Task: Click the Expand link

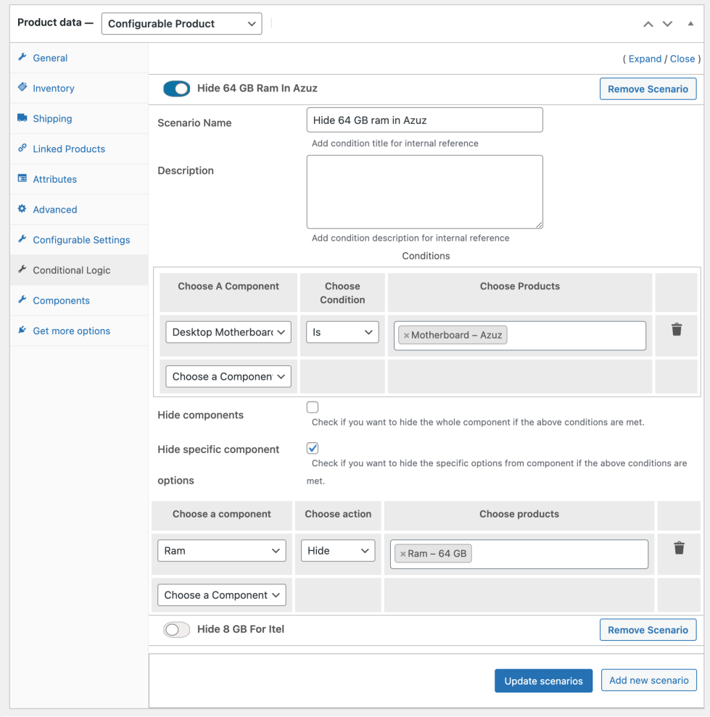Action: pyautogui.click(x=645, y=59)
